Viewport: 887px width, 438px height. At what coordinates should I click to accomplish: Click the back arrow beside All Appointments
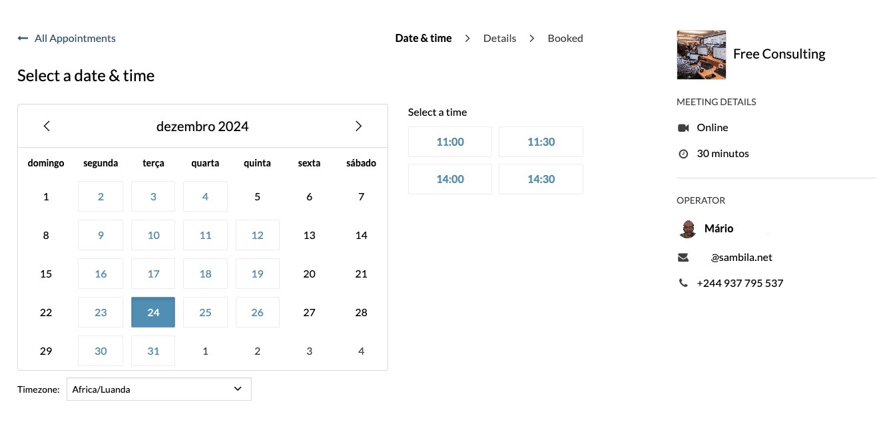(x=23, y=39)
